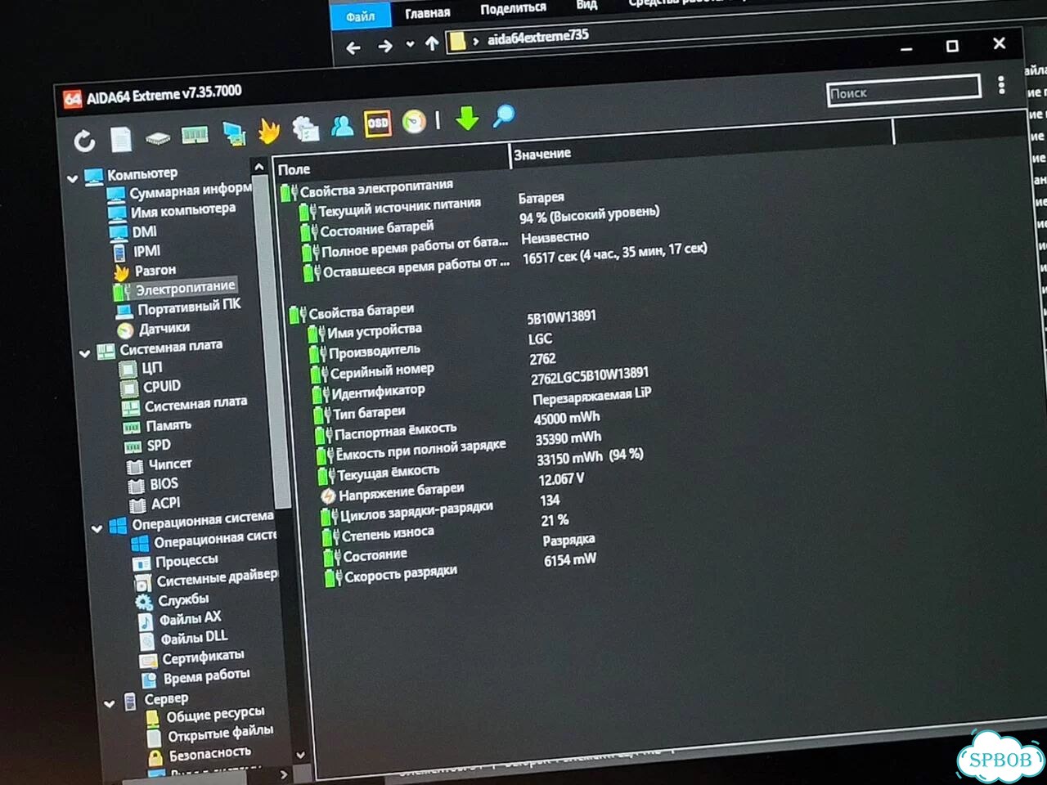Viewport: 1047px width, 785px height.
Task: Click the Свойства батареи group header
Action: [353, 312]
